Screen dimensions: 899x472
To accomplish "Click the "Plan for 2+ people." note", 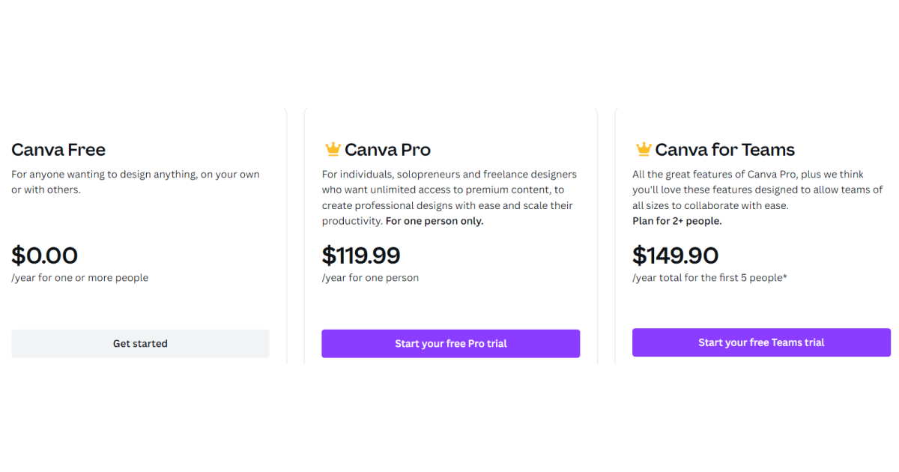I will pyautogui.click(x=677, y=221).
